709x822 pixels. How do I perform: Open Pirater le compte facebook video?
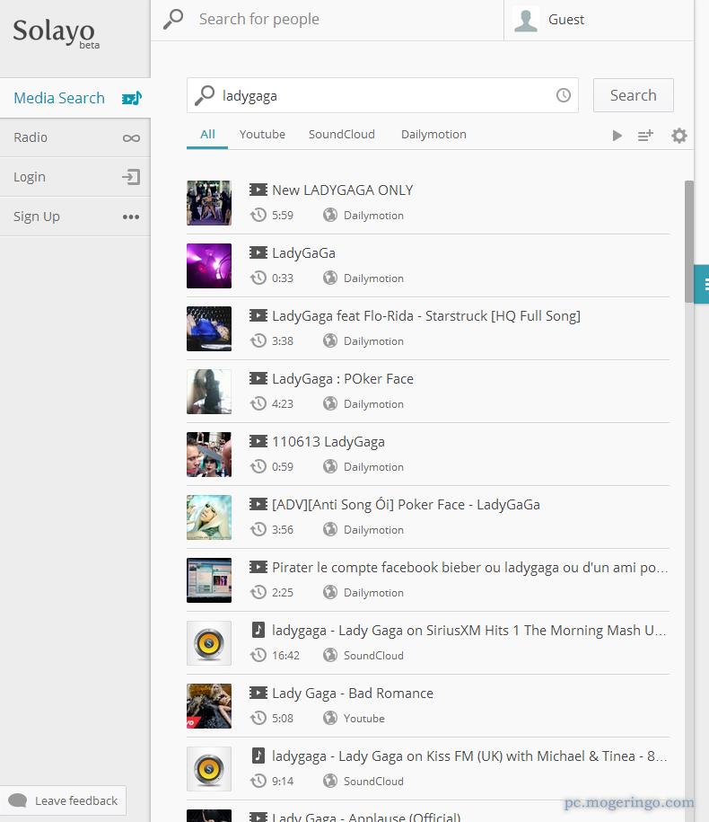click(x=469, y=568)
